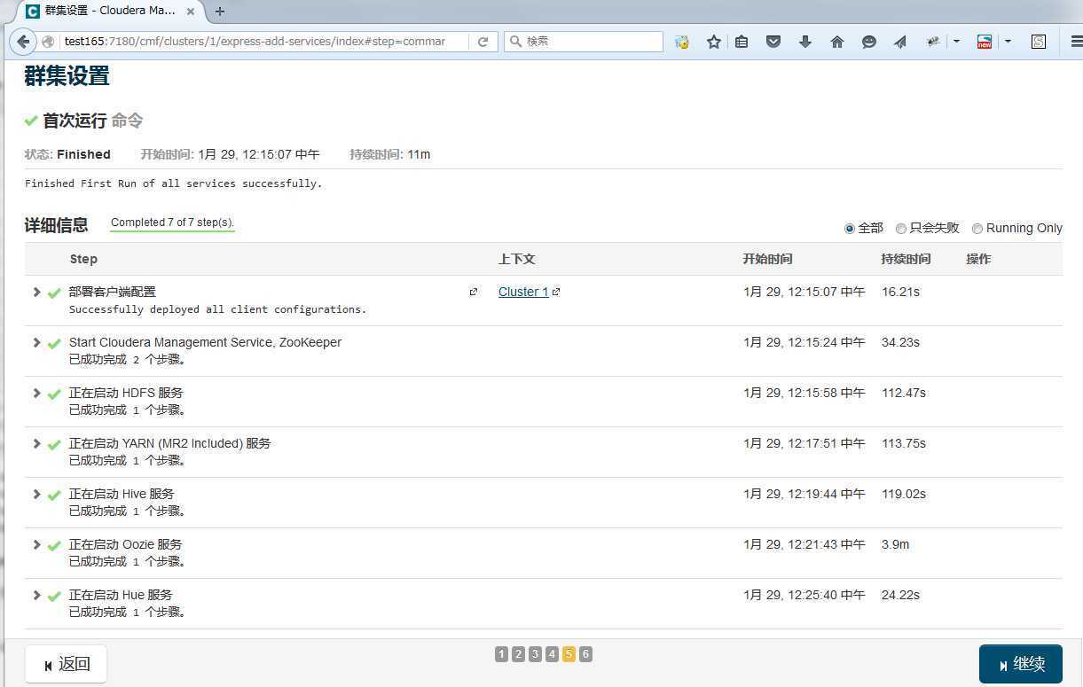Click the Oozie duration value 3.9m
Screen dimensions: 1083x687
[x=895, y=544]
